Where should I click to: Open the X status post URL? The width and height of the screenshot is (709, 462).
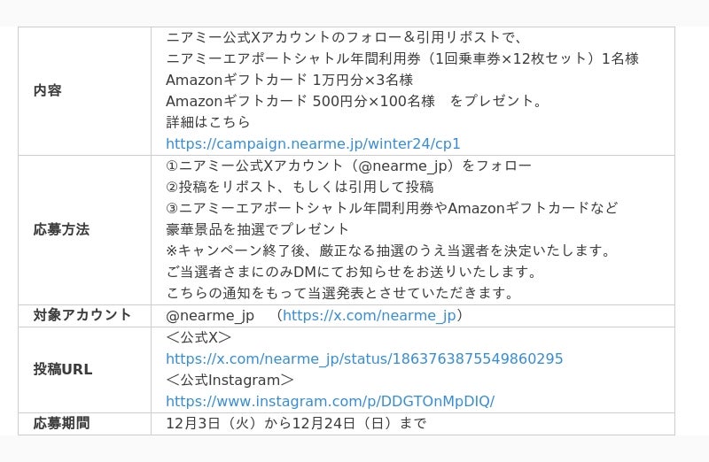(364, 358)
